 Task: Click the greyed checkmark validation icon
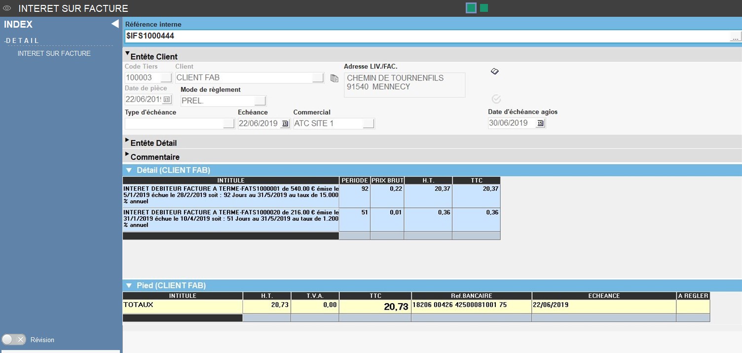496,99
